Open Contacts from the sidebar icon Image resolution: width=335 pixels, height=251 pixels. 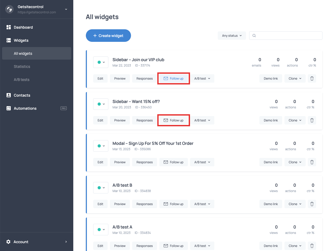pos(8,95)
